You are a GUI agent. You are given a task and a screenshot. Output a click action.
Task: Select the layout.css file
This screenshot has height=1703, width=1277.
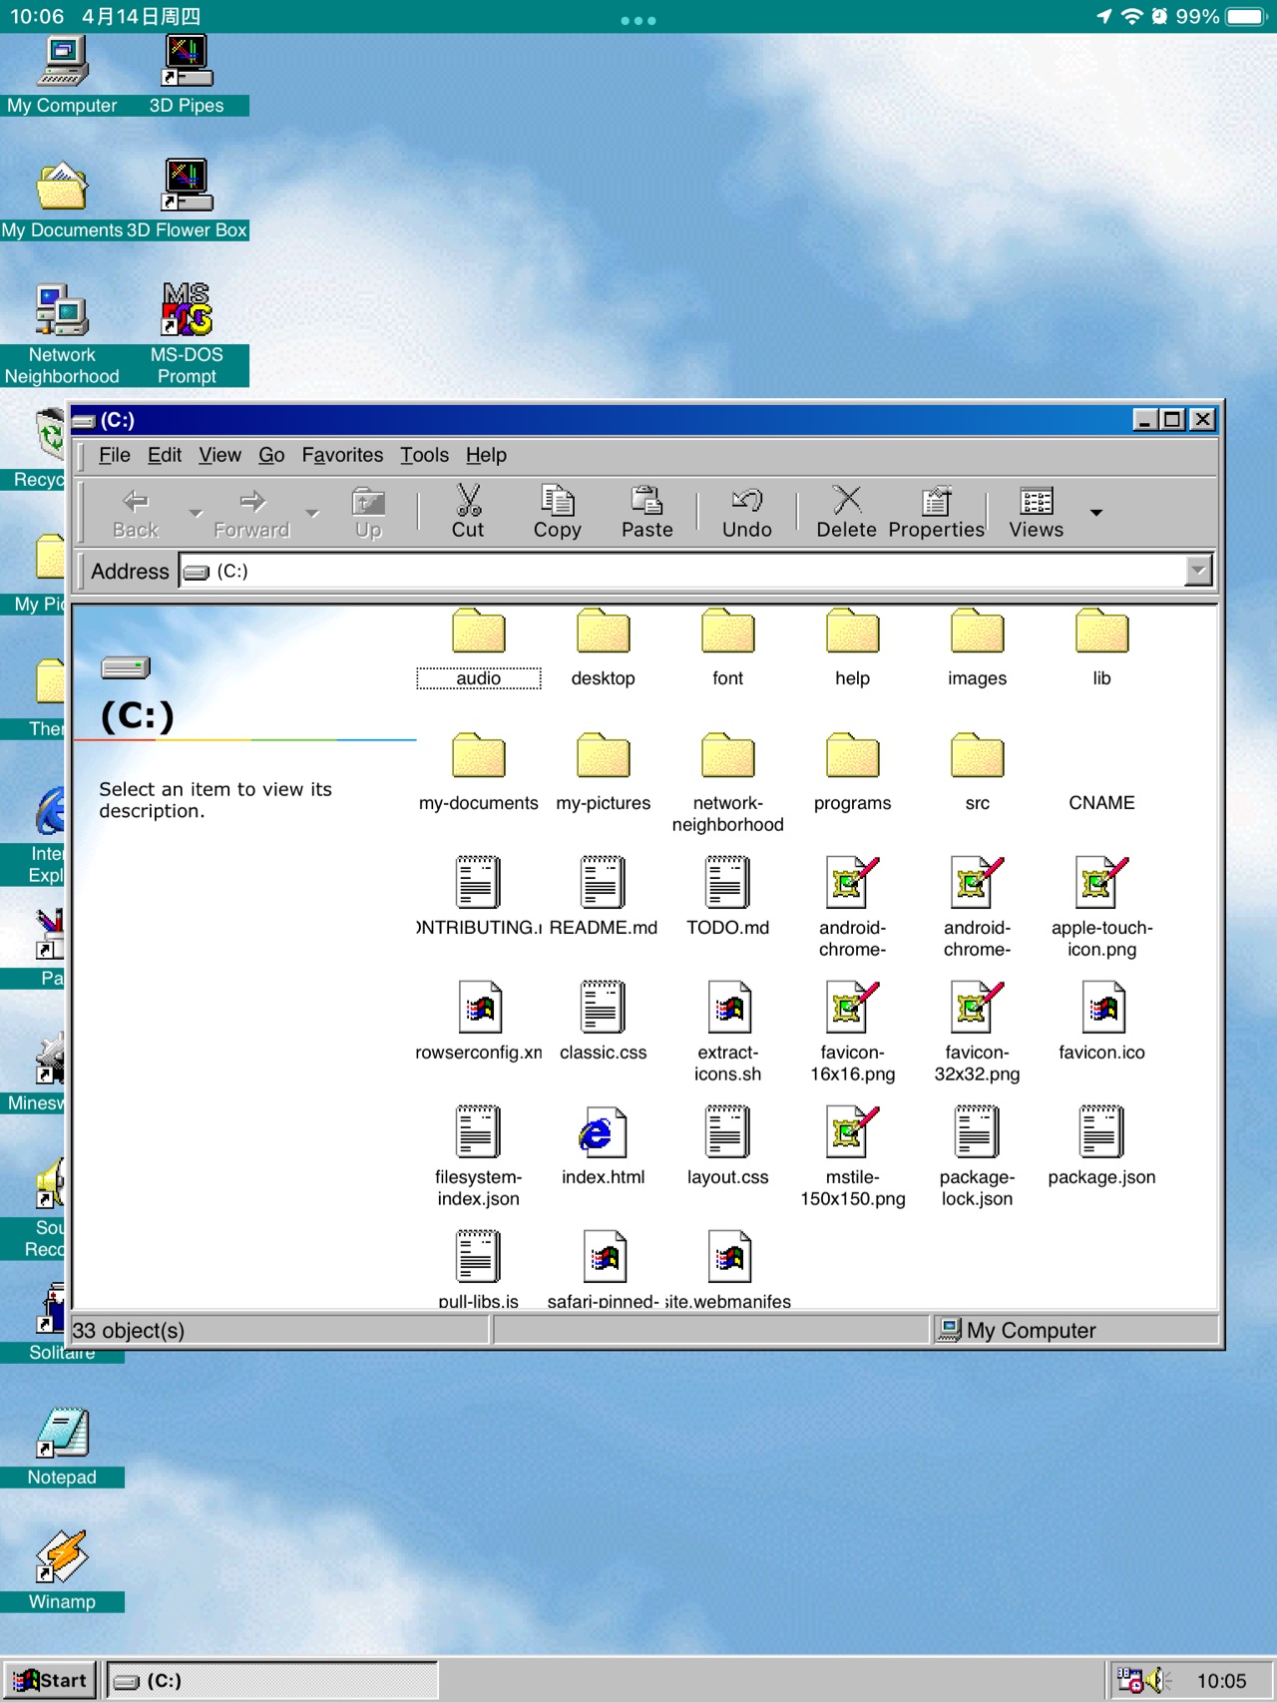[728, 1147]
